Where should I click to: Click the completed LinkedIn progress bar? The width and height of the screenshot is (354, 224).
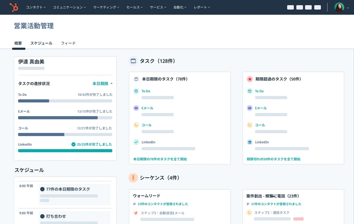tap(65, 151)
